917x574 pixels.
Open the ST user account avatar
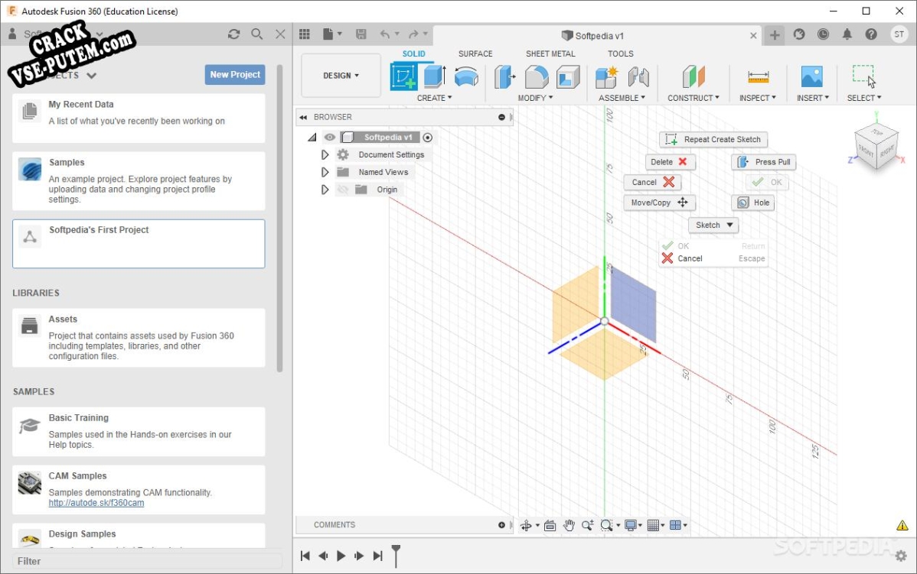tap(899, 34)
